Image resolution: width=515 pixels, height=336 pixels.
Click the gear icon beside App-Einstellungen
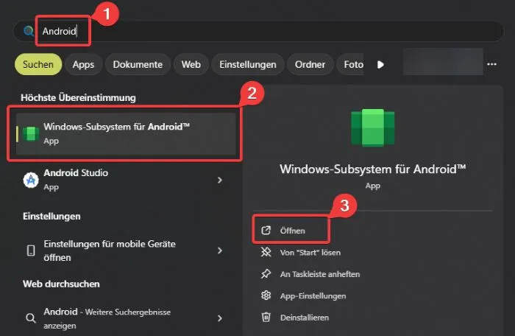(x=266, y=295)
